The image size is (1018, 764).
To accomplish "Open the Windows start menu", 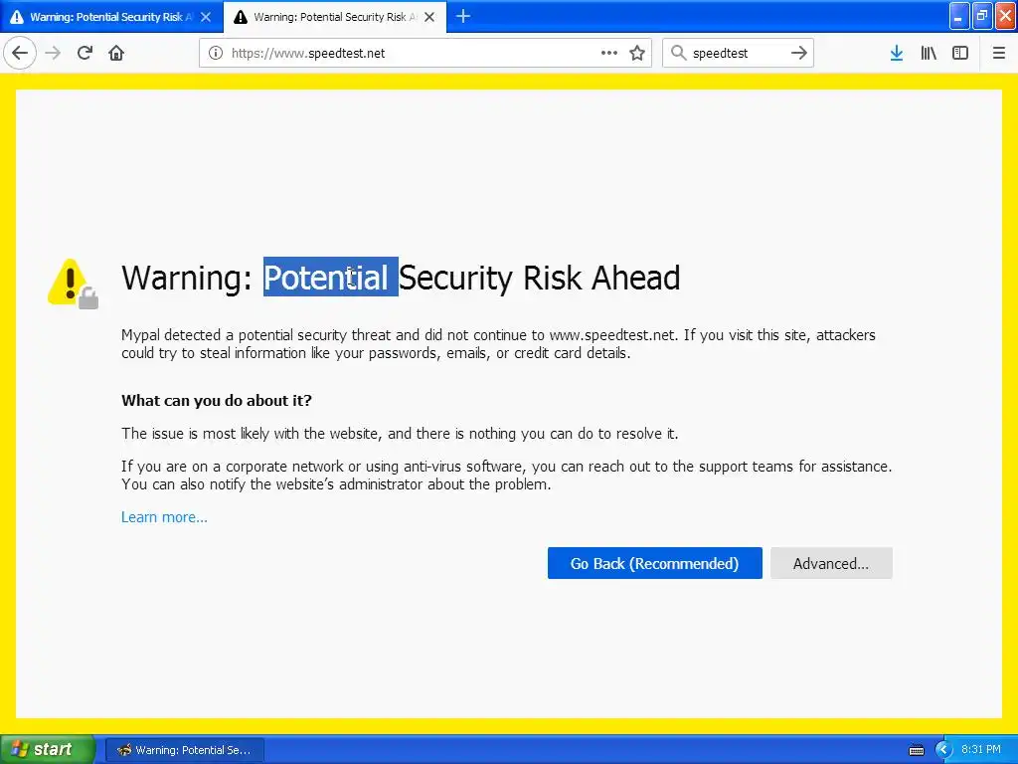I will coord(48,749).
